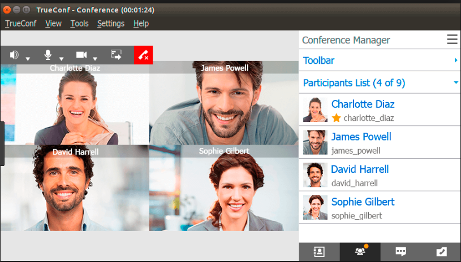The image size is (461, 262).
Task: Open the Tools menu
Action: tap(79, 23)
